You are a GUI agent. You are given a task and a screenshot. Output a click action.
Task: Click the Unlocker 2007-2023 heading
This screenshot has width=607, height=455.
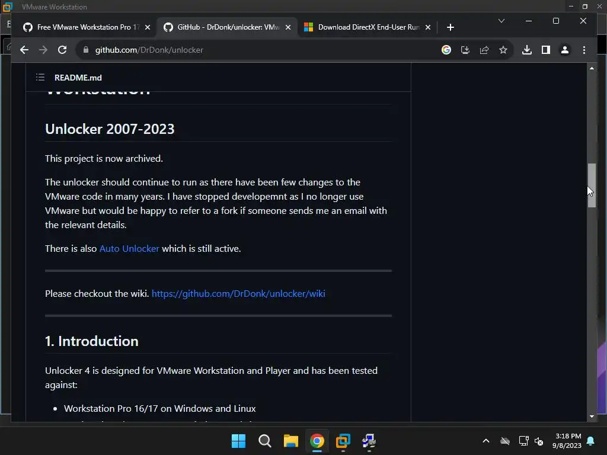pos(110,129)
